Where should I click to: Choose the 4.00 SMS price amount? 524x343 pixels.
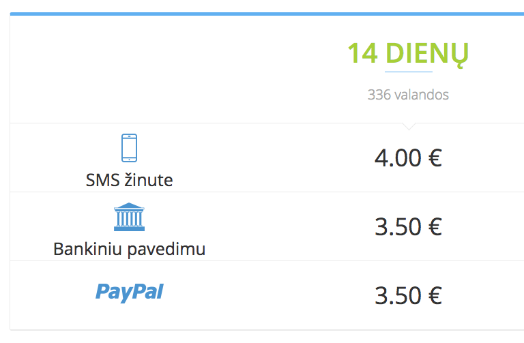tap(398, 158)
